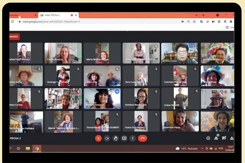Open the three-dot more options menu
The image size is (245, 163).
(133, 138)
